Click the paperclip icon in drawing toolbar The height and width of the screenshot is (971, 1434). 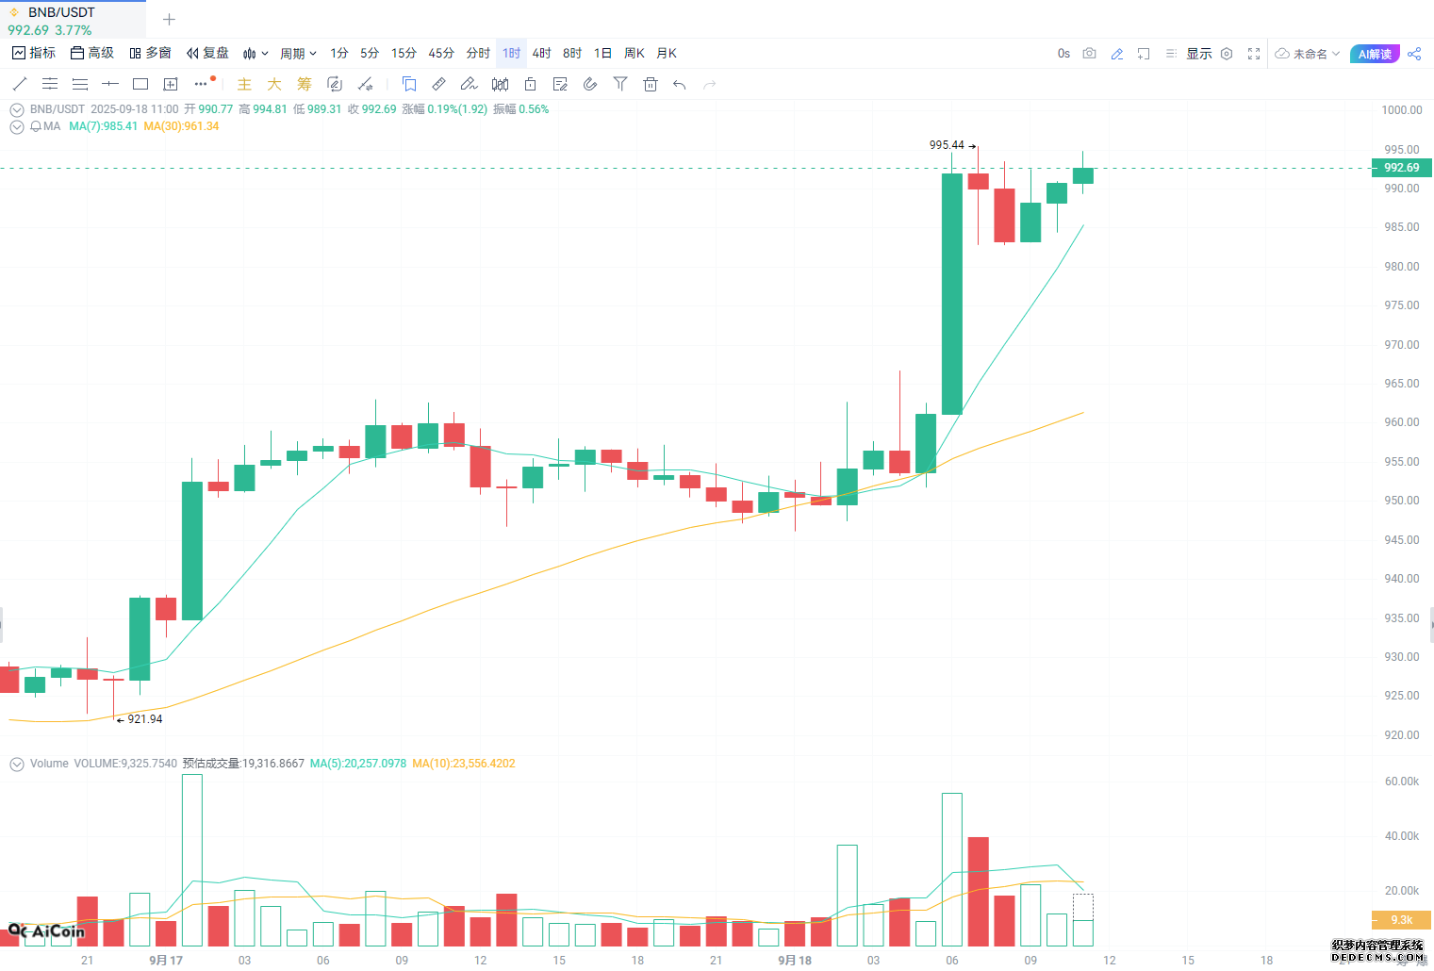tap(590, 84)
